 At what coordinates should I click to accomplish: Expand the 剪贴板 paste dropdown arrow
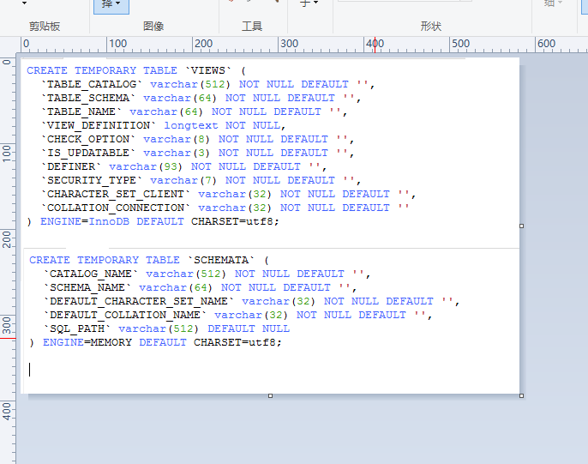pos(24,4)
